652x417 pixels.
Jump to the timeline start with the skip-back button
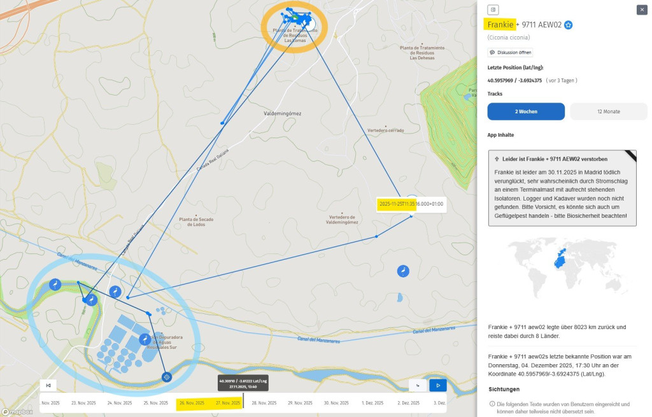coord(48,385)
